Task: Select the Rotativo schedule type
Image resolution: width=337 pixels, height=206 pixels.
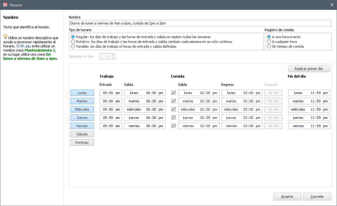Action: (73, 42)
